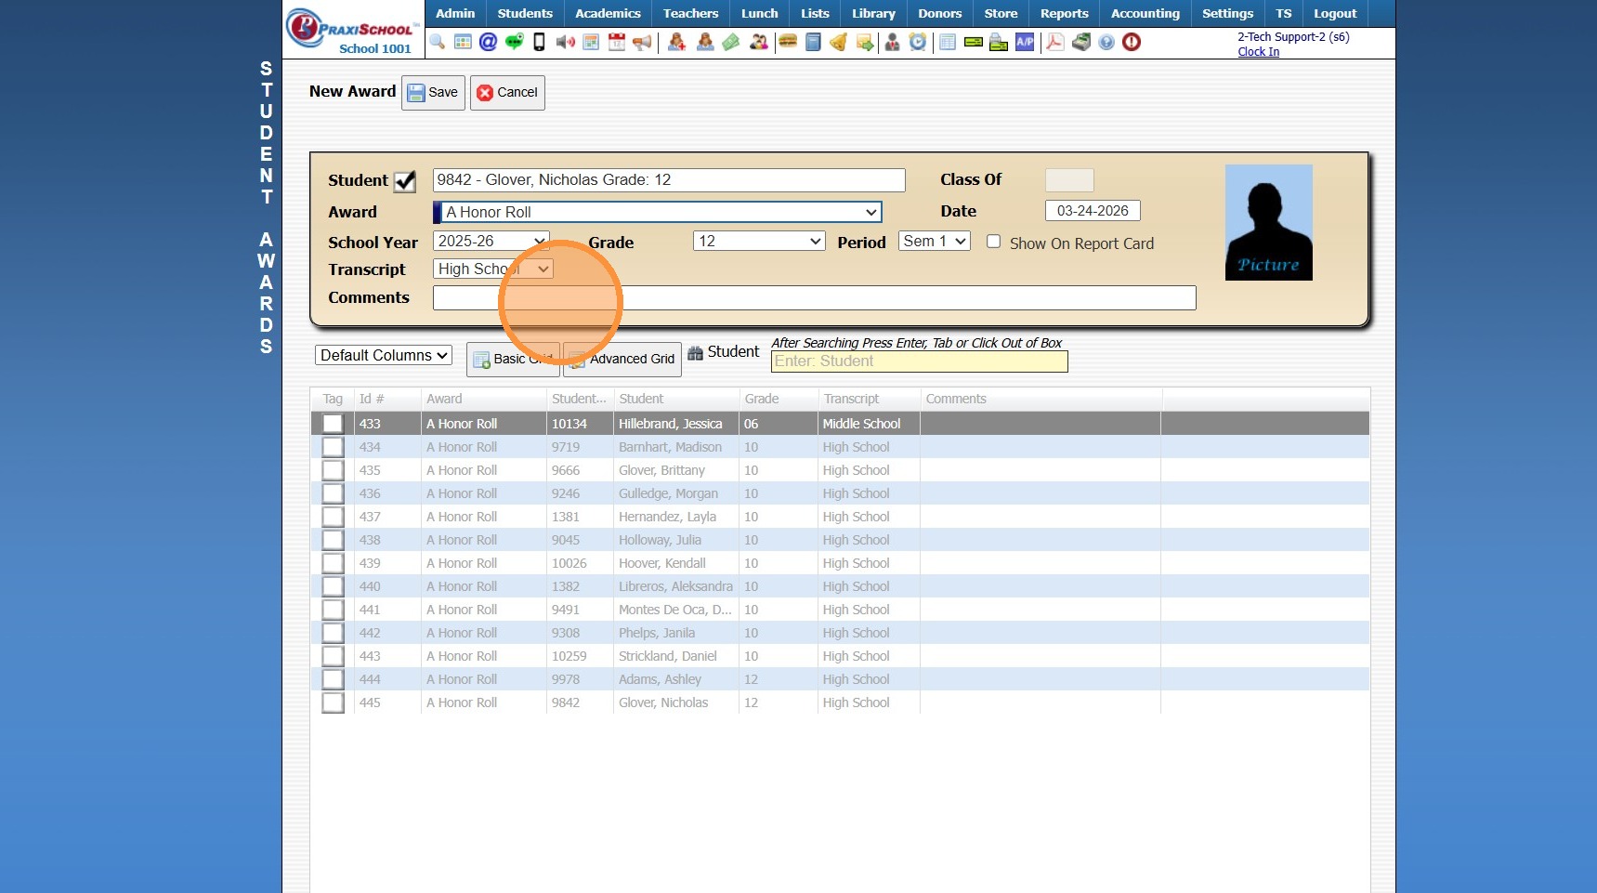
Task: Open the email @ icon
Action: point(488,42)
